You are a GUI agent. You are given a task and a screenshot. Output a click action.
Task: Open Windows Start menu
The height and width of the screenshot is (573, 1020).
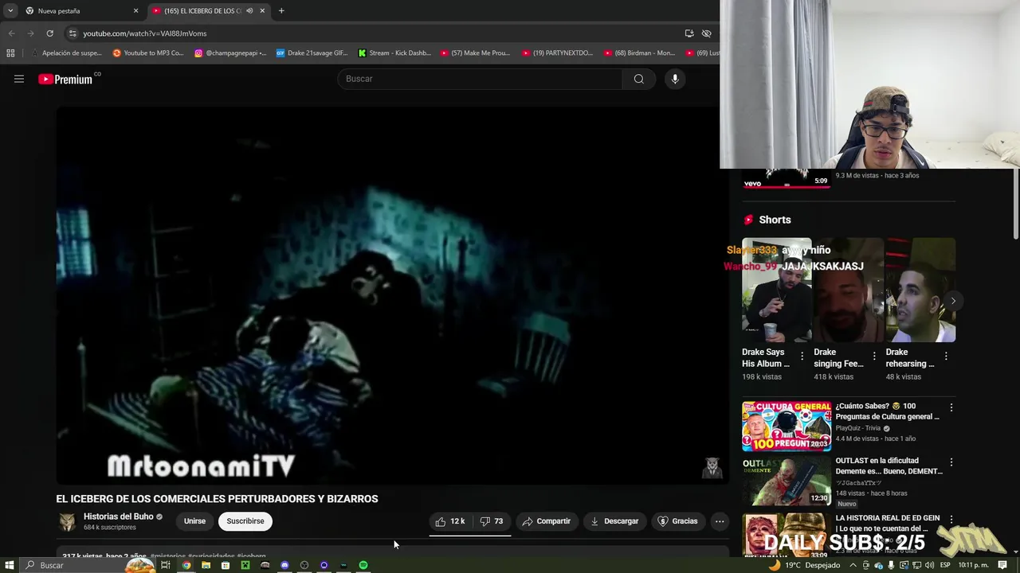coord(10,565)
